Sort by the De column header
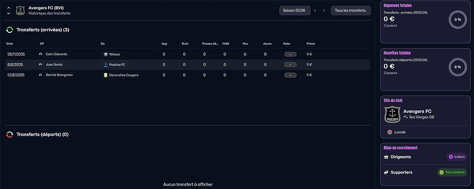 pos(103,44)
